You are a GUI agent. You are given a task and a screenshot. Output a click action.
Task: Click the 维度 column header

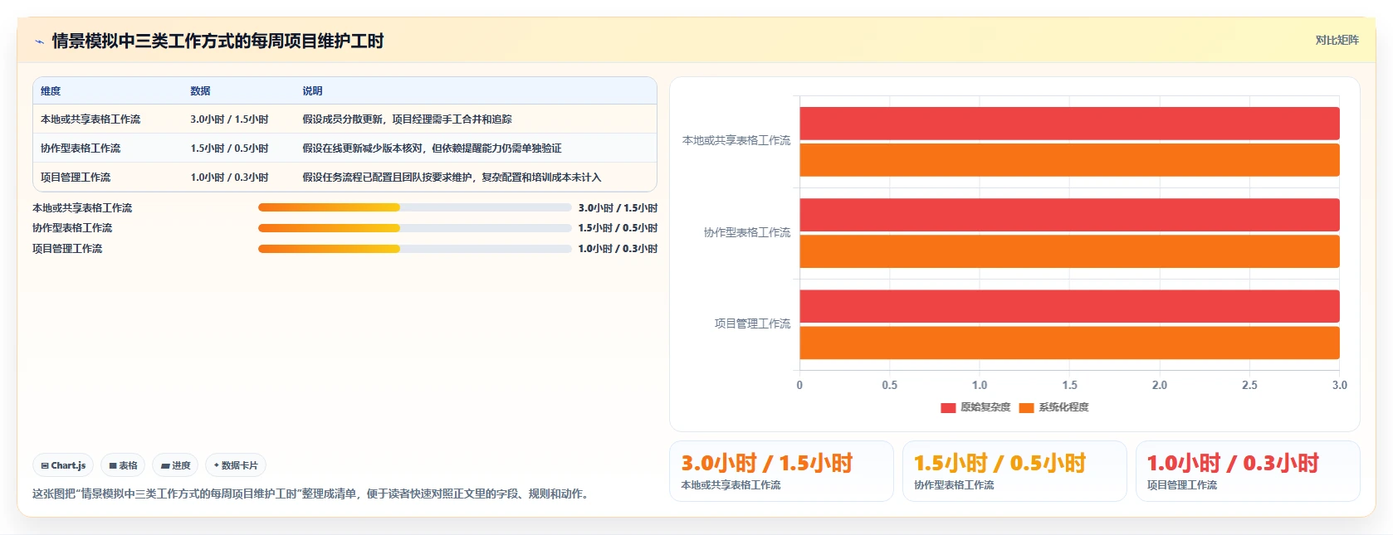point(51,91)
